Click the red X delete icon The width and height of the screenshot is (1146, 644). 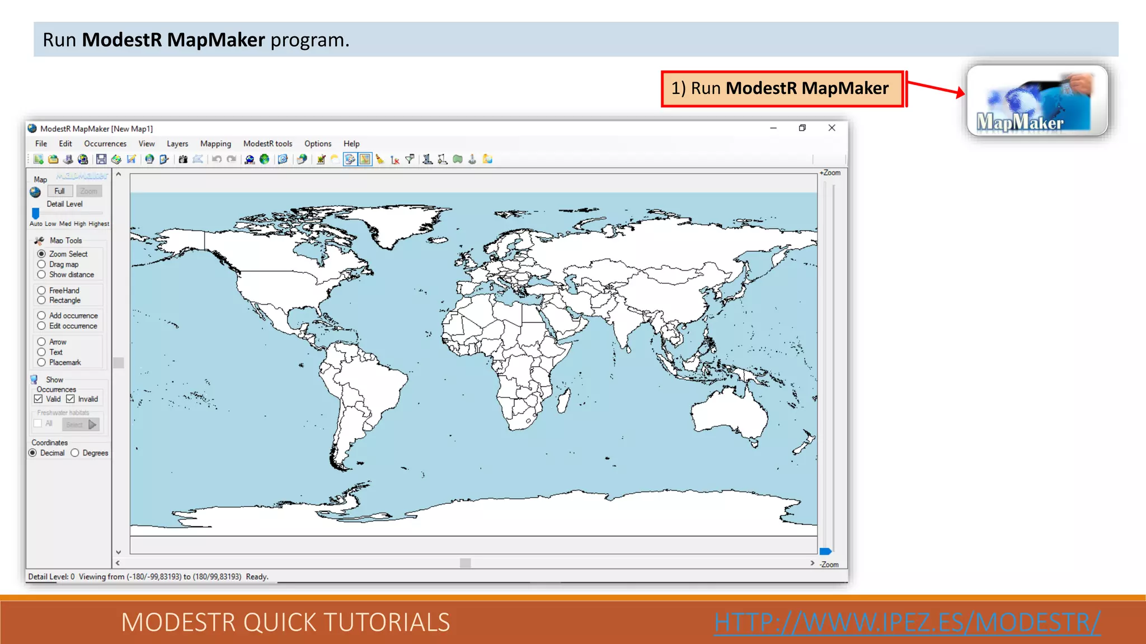point(395,160)
